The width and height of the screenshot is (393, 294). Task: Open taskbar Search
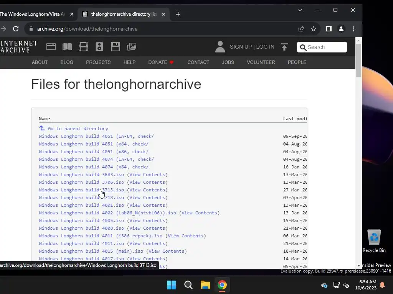(x=188, y=285)
